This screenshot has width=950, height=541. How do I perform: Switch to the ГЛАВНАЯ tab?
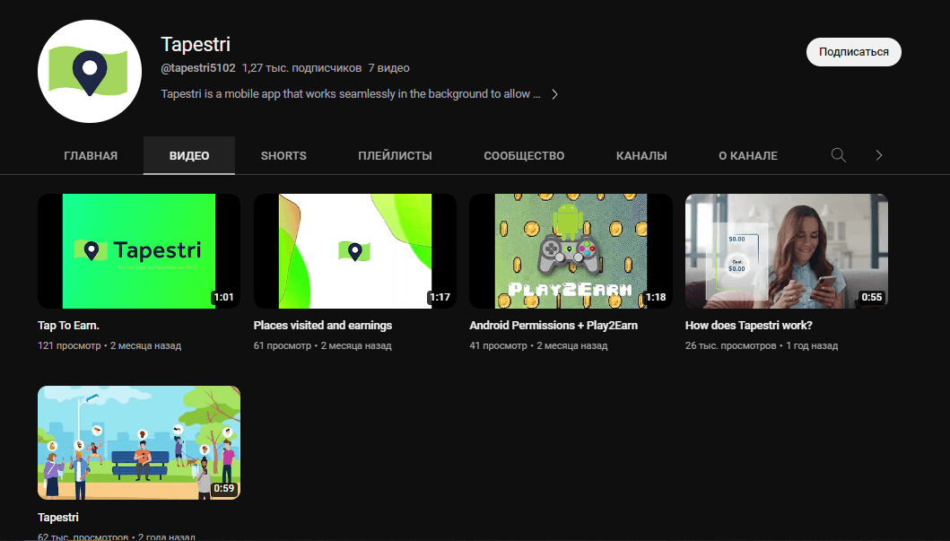[91, 155]
